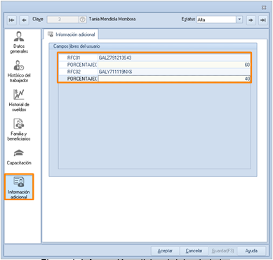Select first PORCENTAJE field with 60

pos(174,65)
